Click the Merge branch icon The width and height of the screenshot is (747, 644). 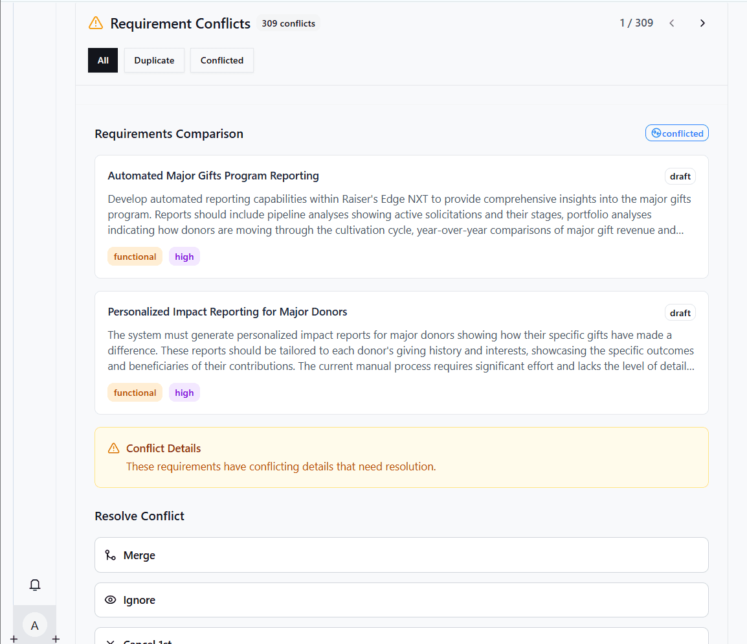111,555
